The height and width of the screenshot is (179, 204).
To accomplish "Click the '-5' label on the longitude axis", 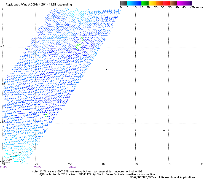I will 169,164.
